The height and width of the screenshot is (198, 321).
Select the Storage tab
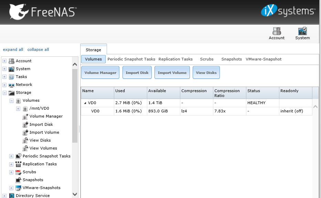coord(93,50)
